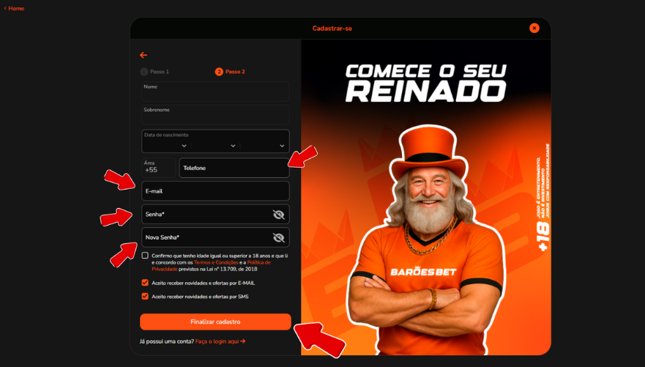The width and height of the screenshot is (645, 367).
Task: Click the 'Data de nascimento' label
Action: (x=166, y=135)
